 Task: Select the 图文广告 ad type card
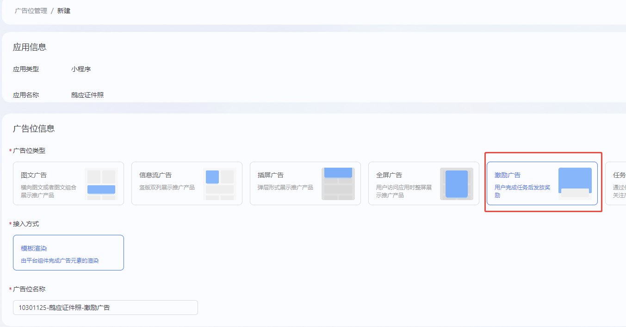pos(68,183)
